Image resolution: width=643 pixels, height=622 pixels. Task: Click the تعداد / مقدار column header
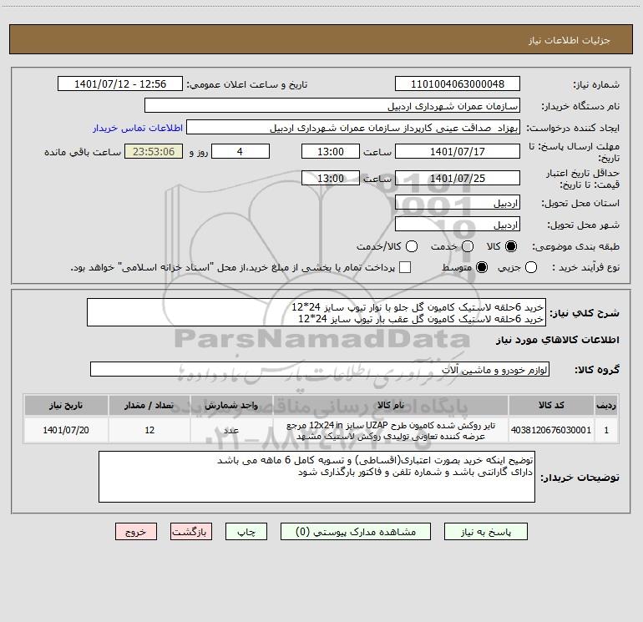(x=149, y=405)
